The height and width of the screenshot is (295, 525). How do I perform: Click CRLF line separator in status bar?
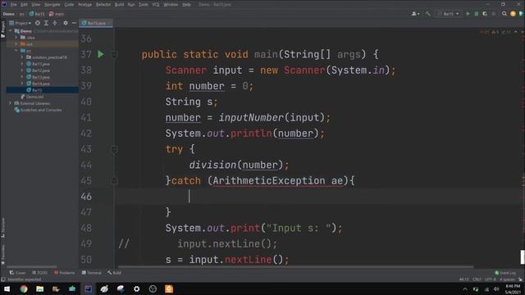(x=477, y=279)
